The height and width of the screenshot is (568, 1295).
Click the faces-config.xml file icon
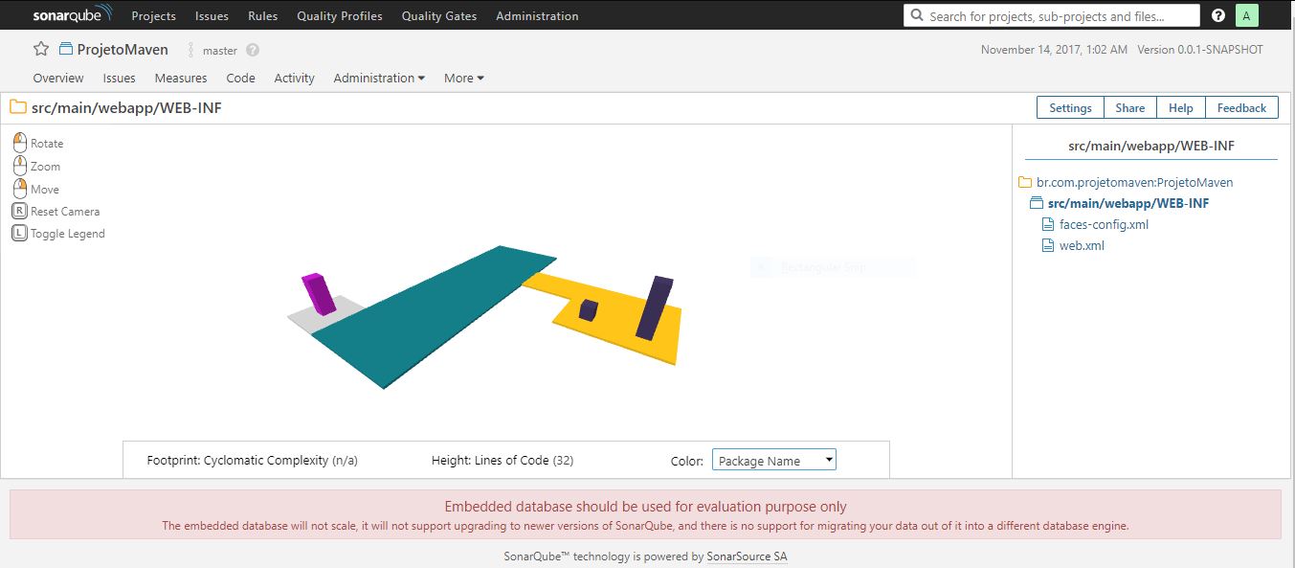coord(1047,224)
